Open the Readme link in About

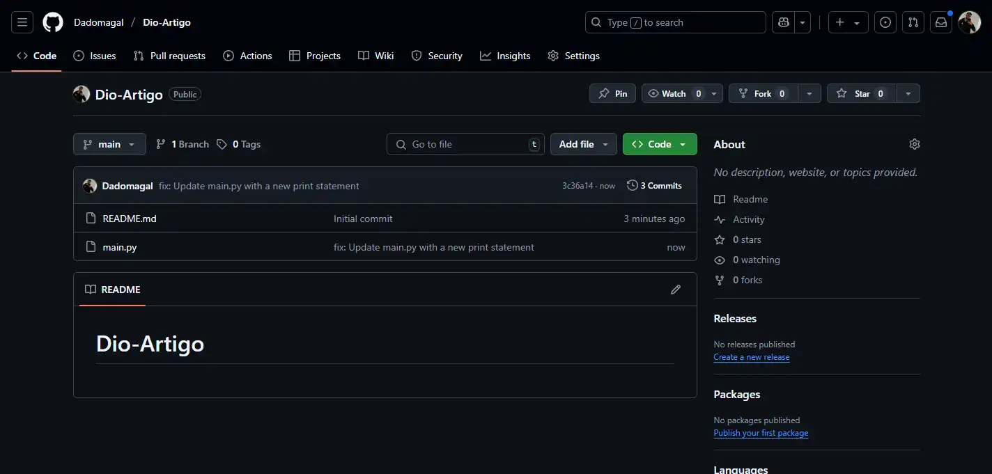[x=741, y=199]
